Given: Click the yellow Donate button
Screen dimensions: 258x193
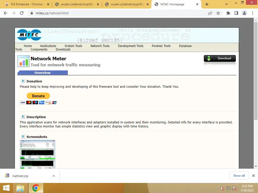Looking at the screenshot, I should [38, 96].
